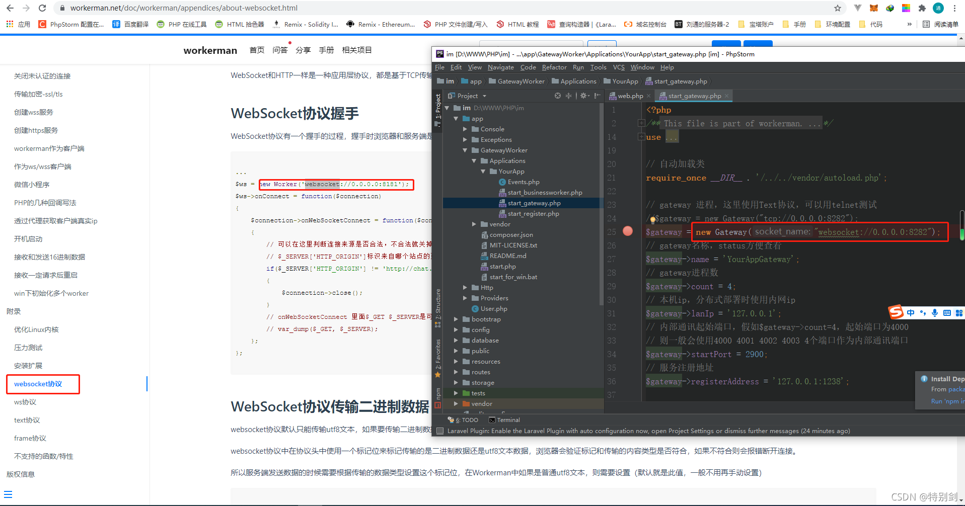Viewport: 965px width, 506px height.
Task: Open the Chrome profile avatar
Action: coord(938,8)
